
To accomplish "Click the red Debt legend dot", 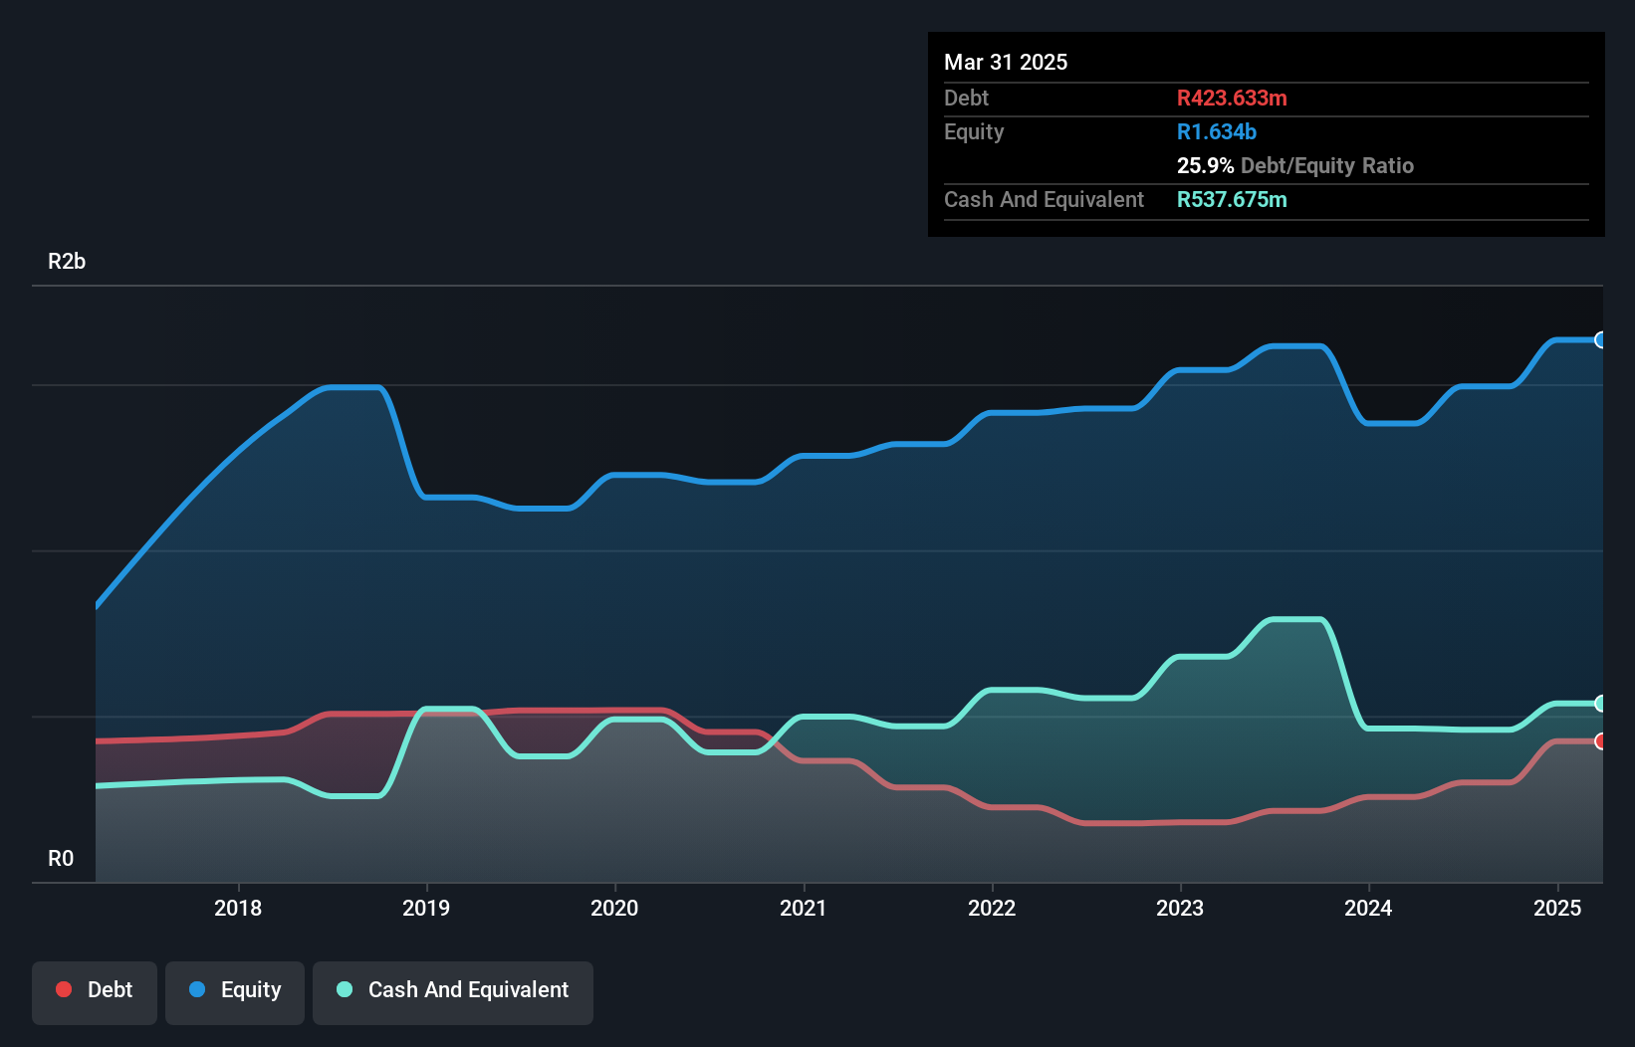I will [63, 989].
